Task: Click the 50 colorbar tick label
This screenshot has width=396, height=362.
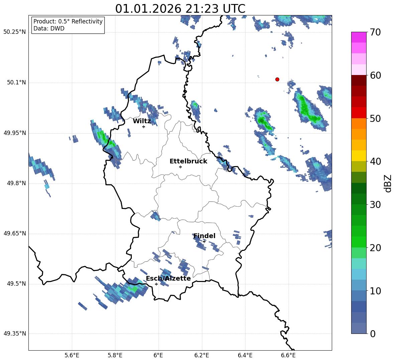Action: click(375, 118)
